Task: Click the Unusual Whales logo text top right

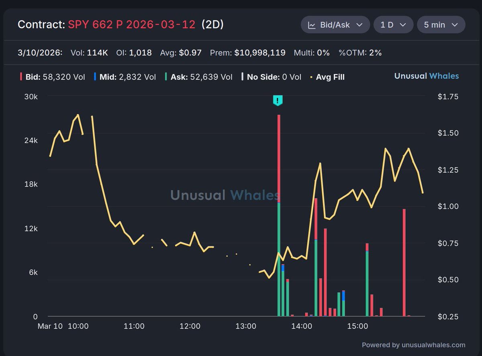Action: (426, 76)
